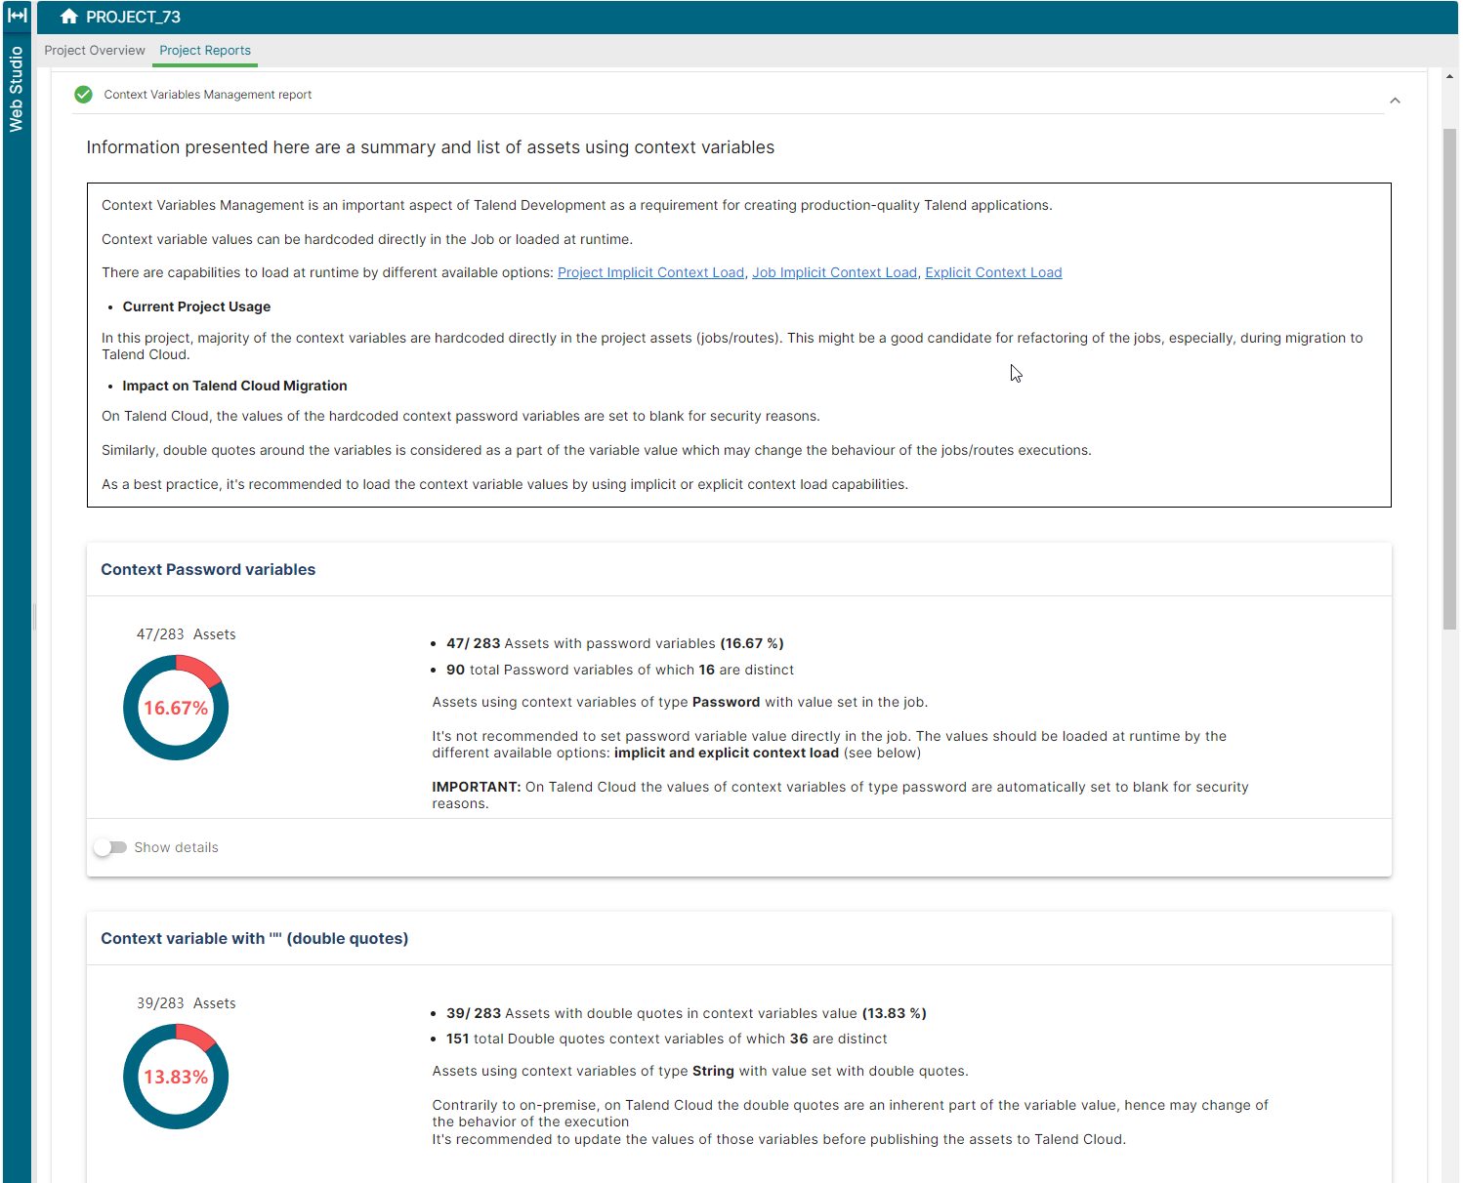1463x1183 pixels.
Task: Select the Project Reports tab
Action: tap(204, 50)
